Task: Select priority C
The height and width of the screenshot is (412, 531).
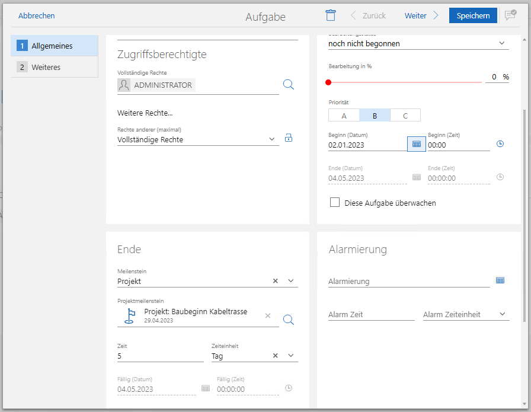Action: pyautogui.click(x=405, y=116)
